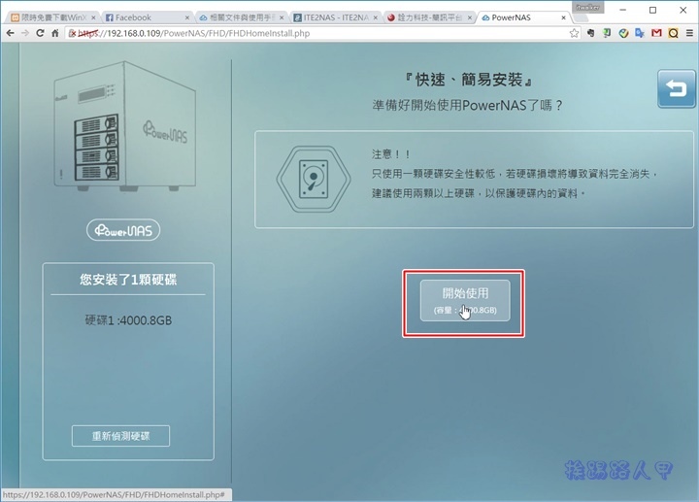The width and height of the screenshot is (699, 502).
Task: Click the 『快速、簡易安裝』 title
Action: point(467,80)
